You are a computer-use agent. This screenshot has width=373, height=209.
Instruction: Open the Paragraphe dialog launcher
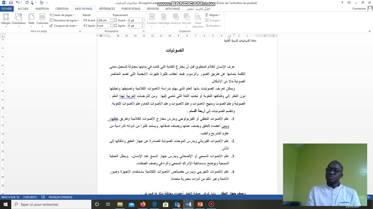coord(143,31)
